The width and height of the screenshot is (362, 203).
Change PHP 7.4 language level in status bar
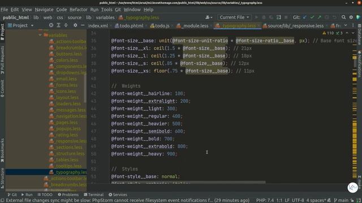pos(265,201)
